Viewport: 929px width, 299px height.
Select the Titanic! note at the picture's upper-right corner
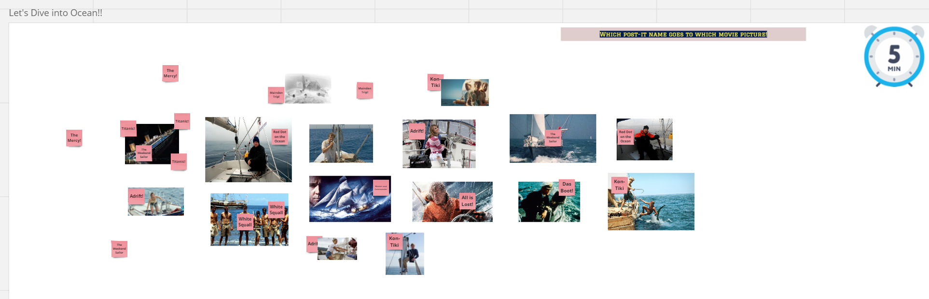pyautogui.click(x=182, y=122)
